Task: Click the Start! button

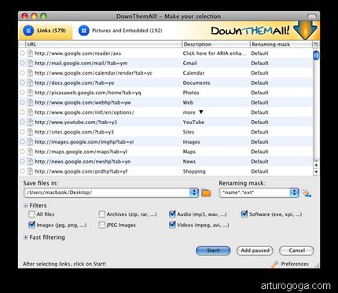Action: (213, 251)
